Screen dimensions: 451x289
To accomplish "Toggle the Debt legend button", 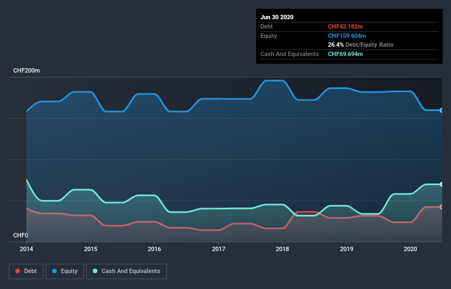I will tap(26, 271).
